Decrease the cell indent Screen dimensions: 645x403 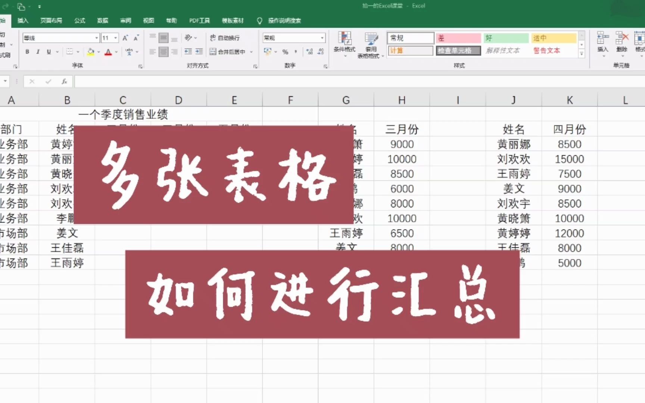pyautogui.click(x=188, y=51)
